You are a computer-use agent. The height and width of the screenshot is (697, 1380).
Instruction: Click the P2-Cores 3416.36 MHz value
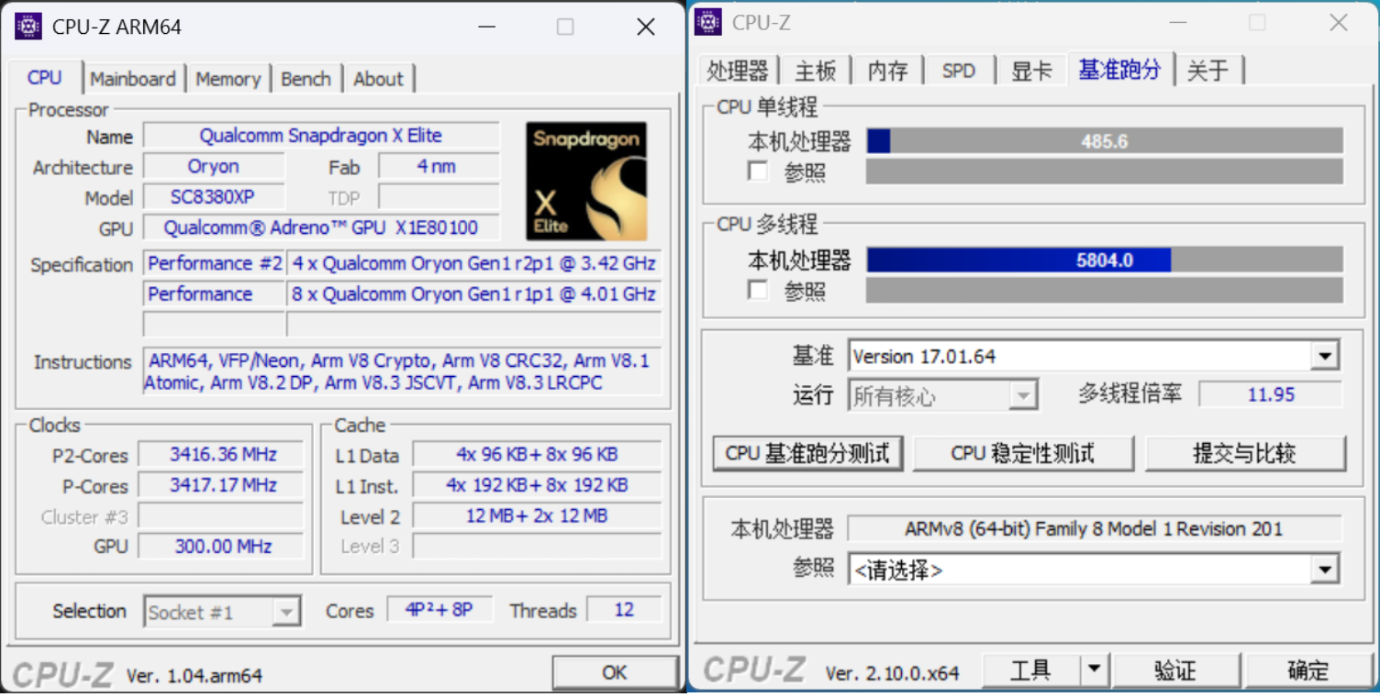click(221, 455)
